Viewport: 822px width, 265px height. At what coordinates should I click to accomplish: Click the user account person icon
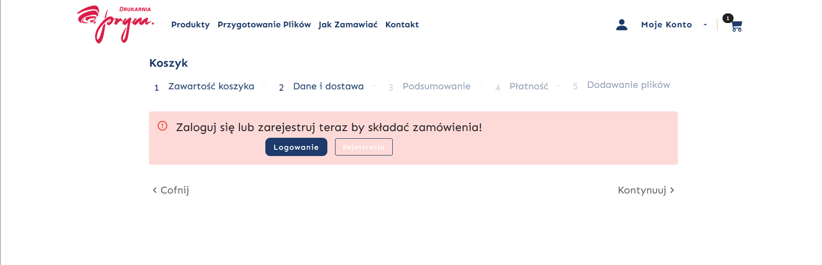pyautogui.click(x=622, y=24)
